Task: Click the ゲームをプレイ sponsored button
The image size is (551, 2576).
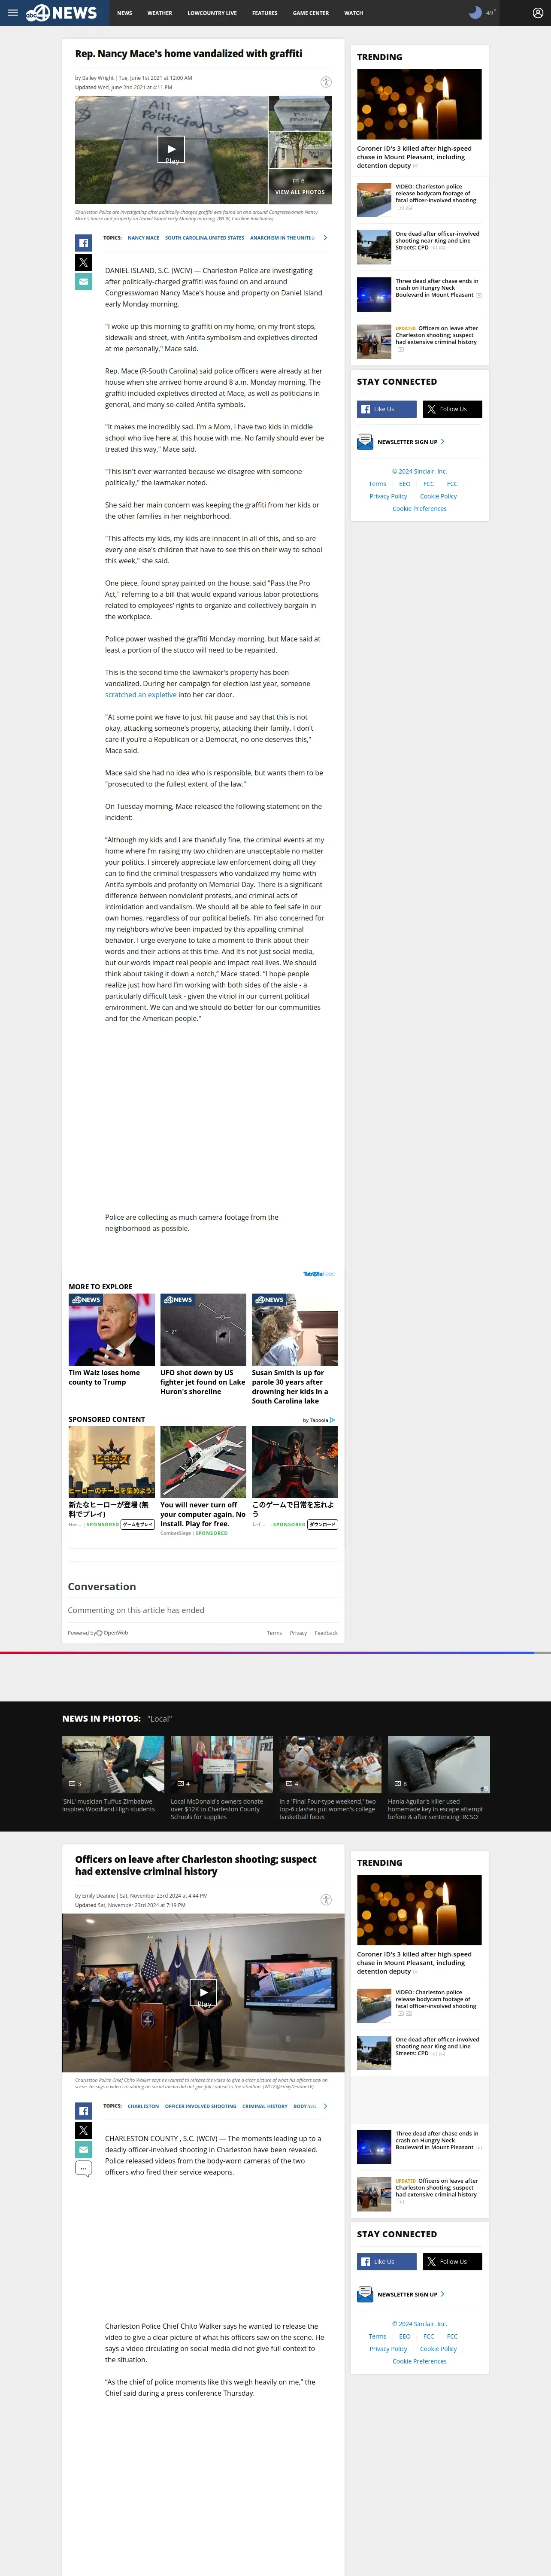Action: coord(138,1525)
